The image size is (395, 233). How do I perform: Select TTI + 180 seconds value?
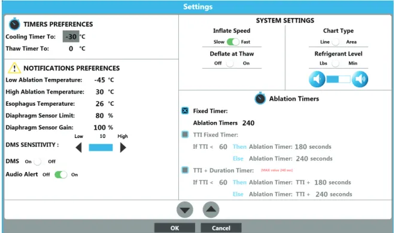pyautogui.click(x=320, y=182)
